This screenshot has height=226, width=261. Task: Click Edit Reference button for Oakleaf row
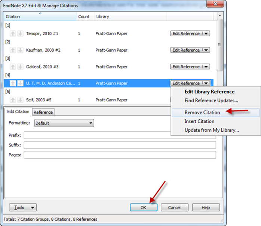point(186,67)
